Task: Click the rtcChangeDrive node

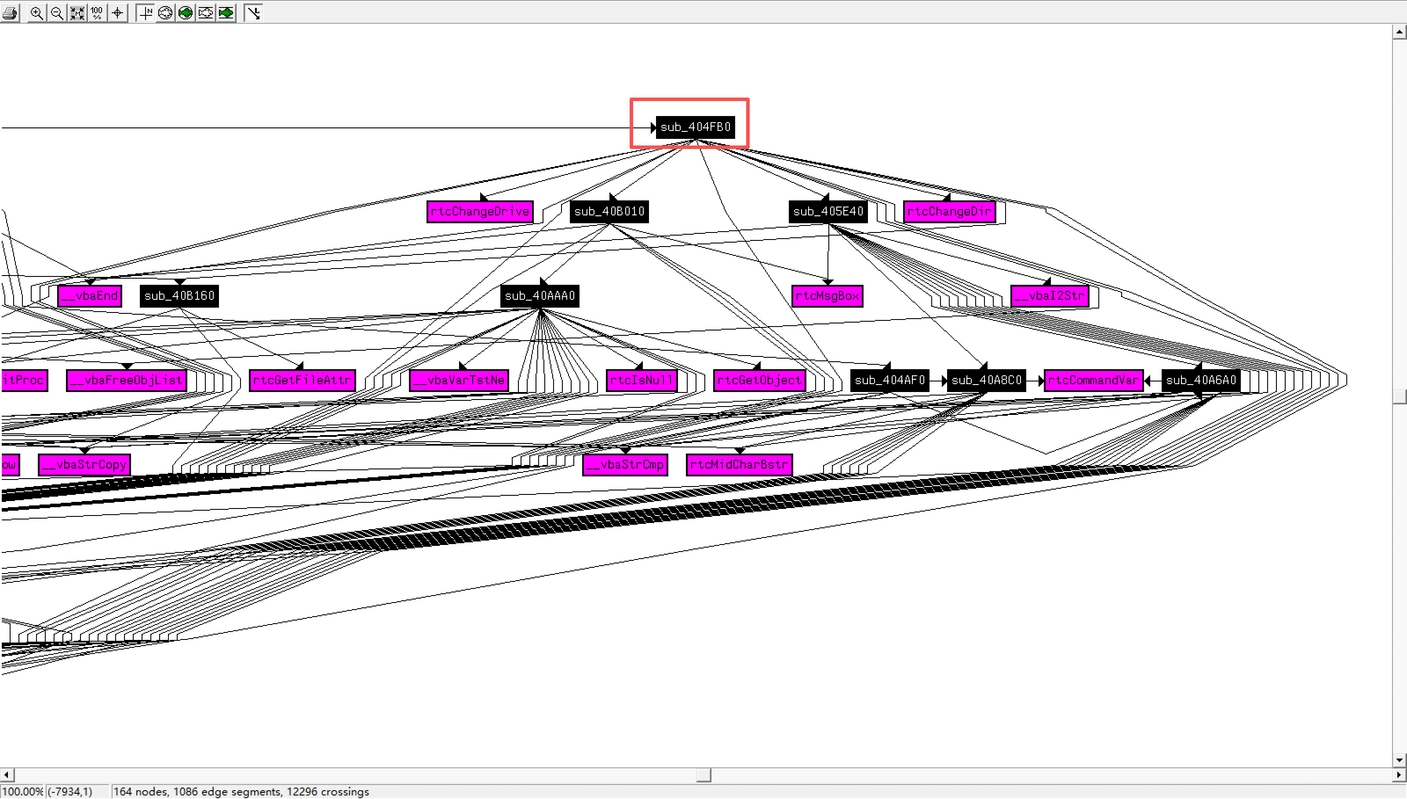Action: coord(480,212)
